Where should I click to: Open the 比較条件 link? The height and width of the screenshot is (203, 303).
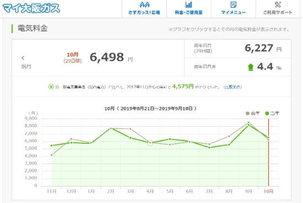[232, 87]
